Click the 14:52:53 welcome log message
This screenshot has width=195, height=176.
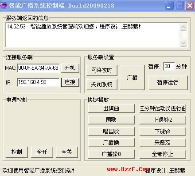tap(74, 27)
